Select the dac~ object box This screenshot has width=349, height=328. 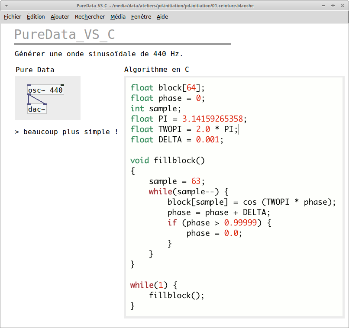pyautogui.click(x=37, y=109)
